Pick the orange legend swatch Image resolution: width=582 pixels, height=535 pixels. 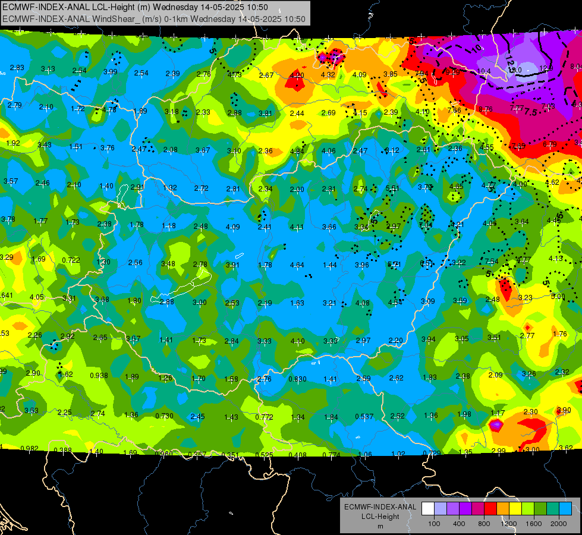pyautogui.click(x=503, y=509)
